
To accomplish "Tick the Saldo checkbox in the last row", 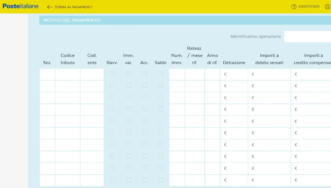I will tap(160, 179).
